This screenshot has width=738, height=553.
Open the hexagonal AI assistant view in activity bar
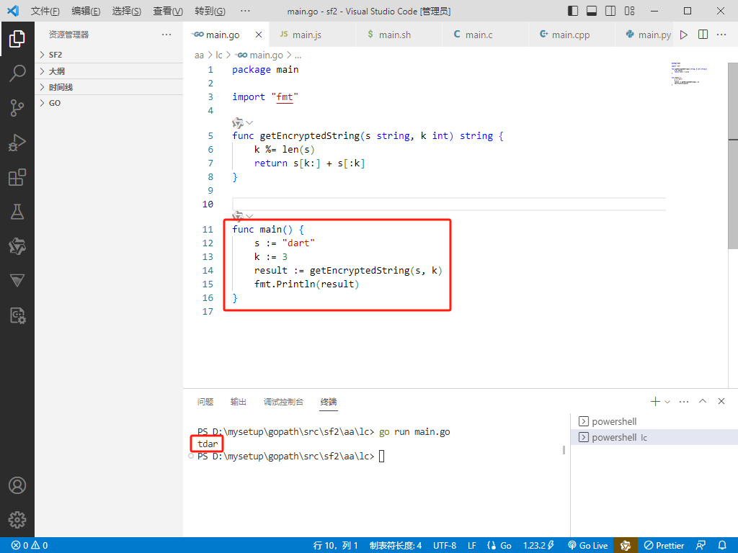(x=17, y=246)
